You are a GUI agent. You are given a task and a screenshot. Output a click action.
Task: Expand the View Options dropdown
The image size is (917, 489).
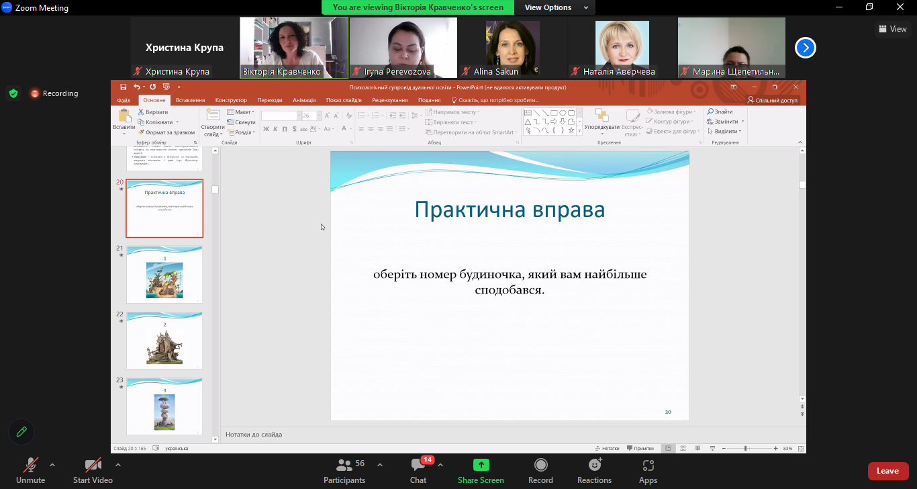(557, 7)
